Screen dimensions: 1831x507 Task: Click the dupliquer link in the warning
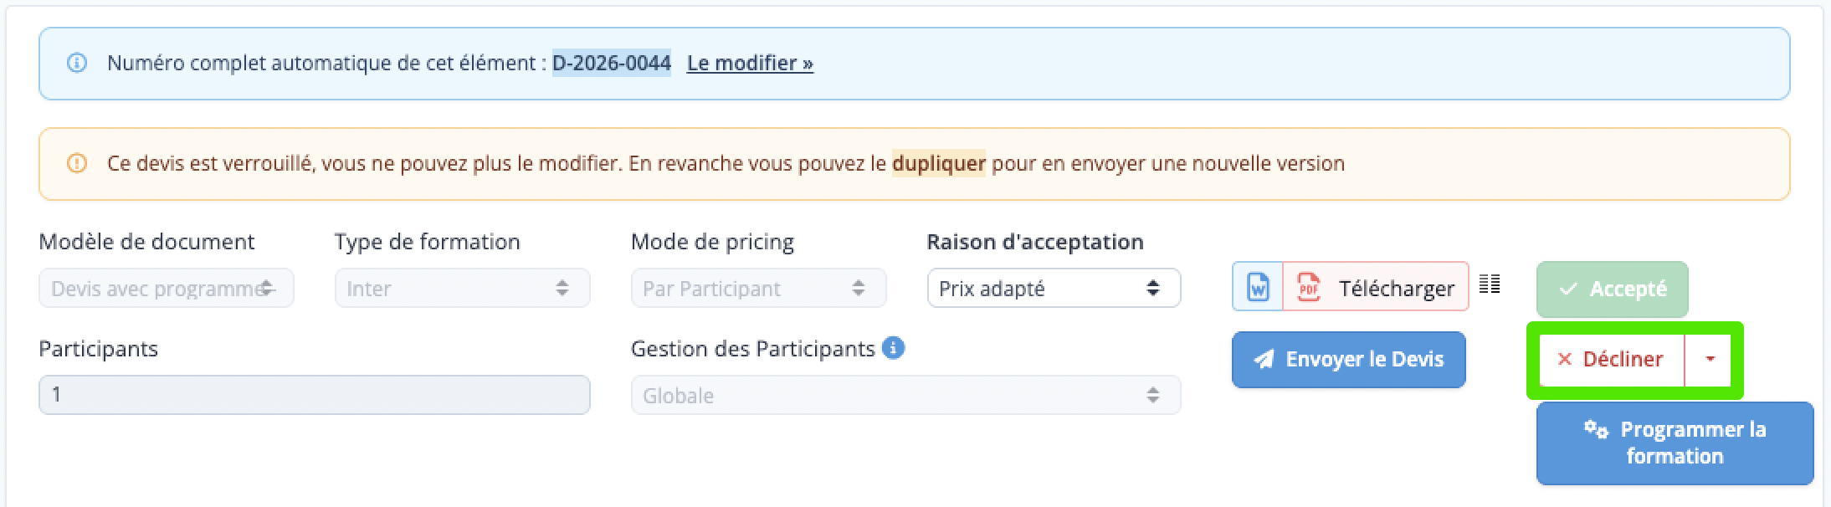pyautogui.click(x=938, y=163)
